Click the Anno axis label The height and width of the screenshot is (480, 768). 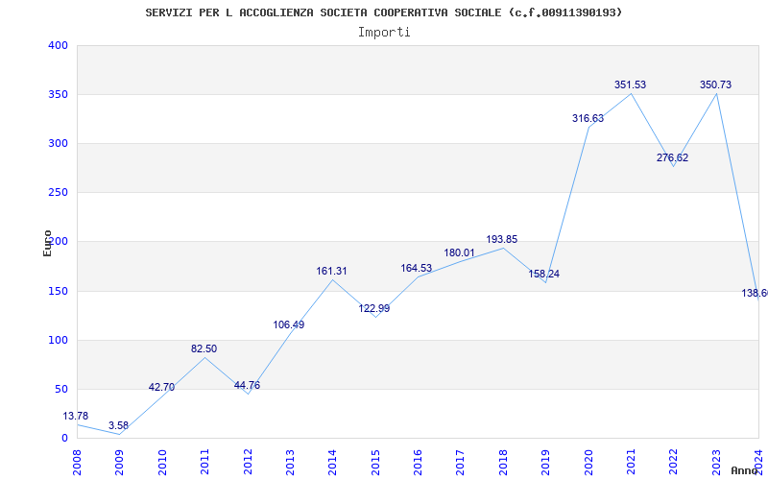click(744, 470)
